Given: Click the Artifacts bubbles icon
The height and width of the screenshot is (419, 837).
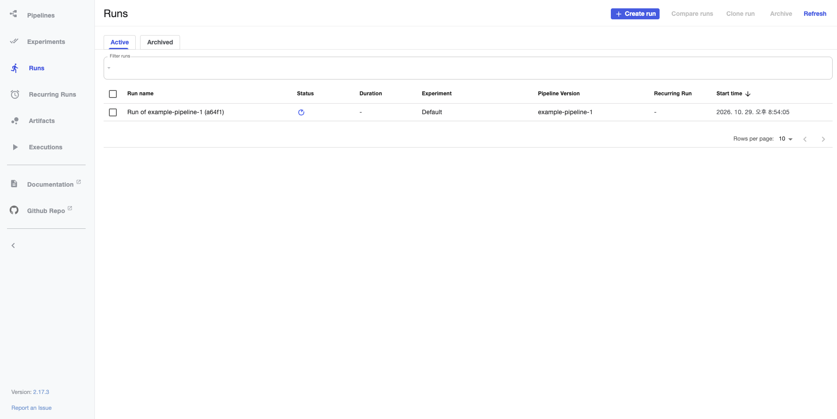Looking at the screenshot, I should (x=15, y=121).
